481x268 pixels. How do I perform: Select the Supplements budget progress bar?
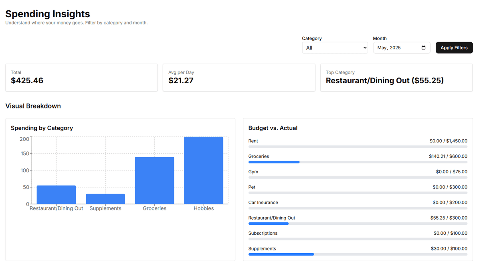click(358, 254)
